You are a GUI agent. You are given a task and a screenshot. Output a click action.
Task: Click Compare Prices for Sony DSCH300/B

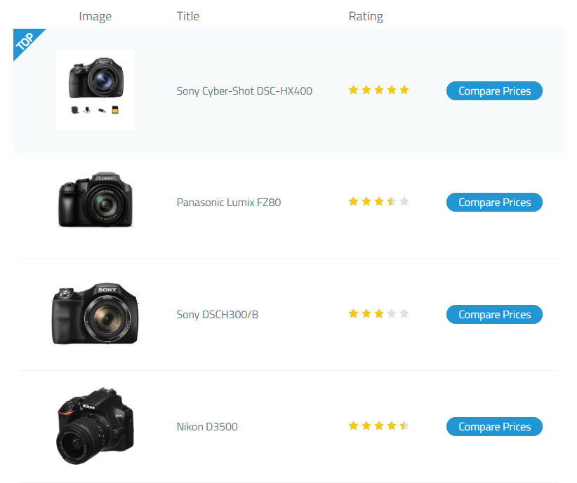click(494, 314)
